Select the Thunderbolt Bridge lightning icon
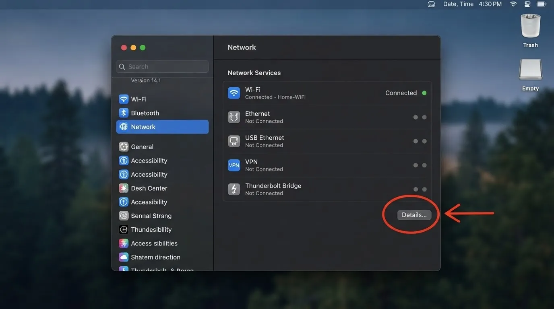The height and width of the screenshot is (309, 554). tap(234, 189)
